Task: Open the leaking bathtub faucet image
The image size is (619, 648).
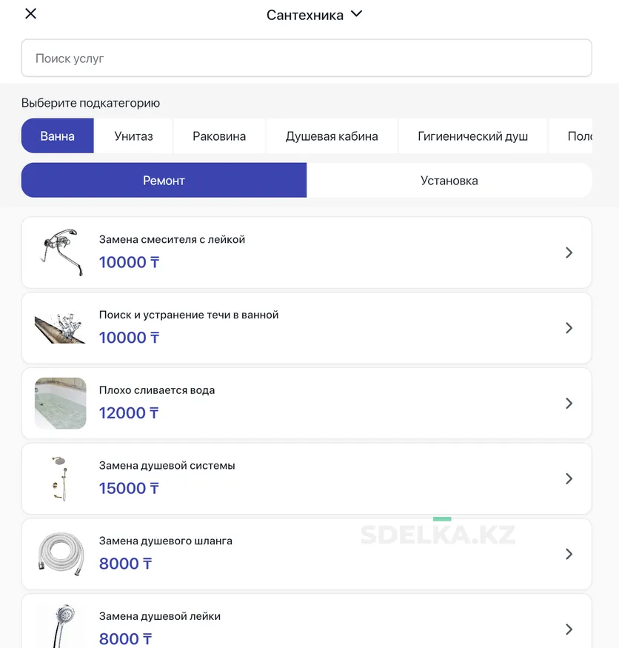Action: tap(61, 328)
